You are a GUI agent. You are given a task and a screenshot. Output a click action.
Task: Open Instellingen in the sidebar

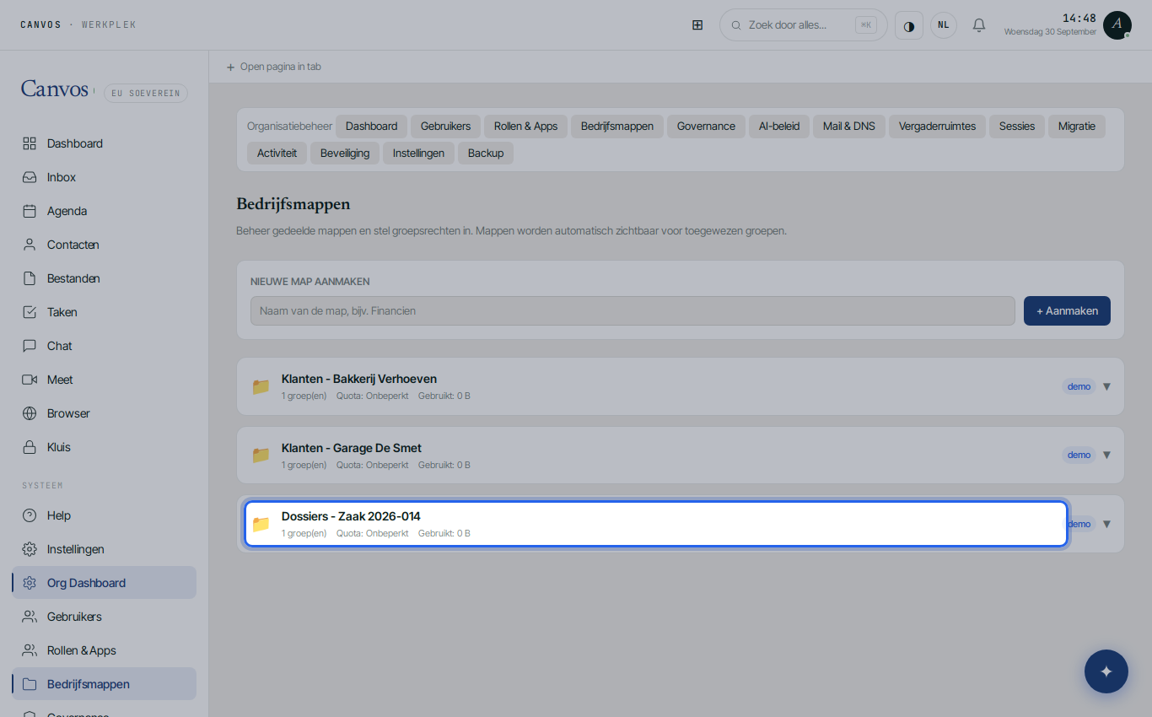coord(105,549)
